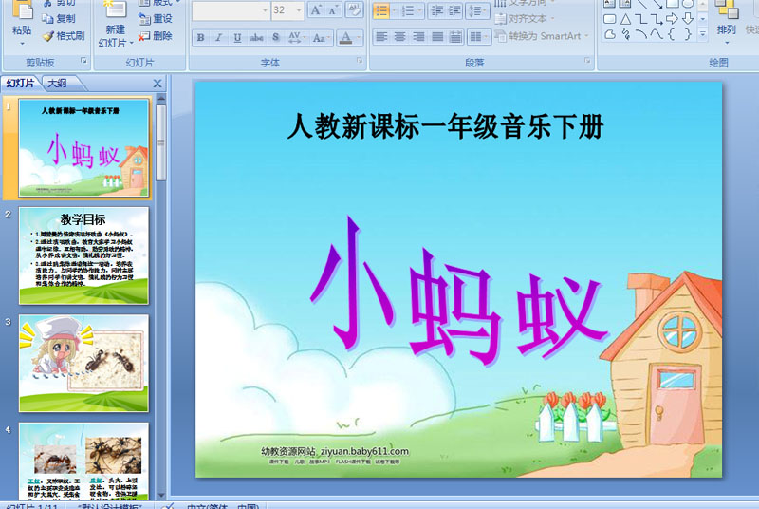Toggle Italic formatting button
The width and height of the screenshot is (759, 509).
click(x=219, y=38)
